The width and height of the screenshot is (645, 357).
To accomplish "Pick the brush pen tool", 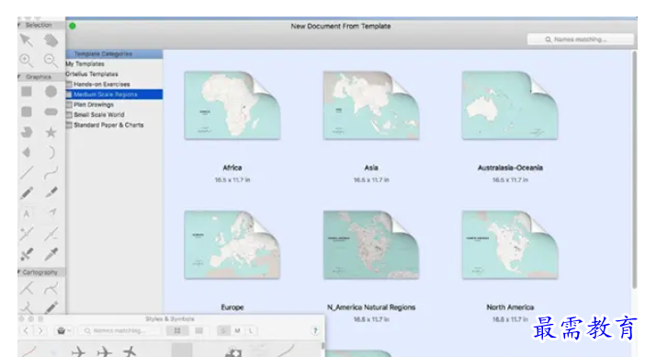I will coord(51,192).
